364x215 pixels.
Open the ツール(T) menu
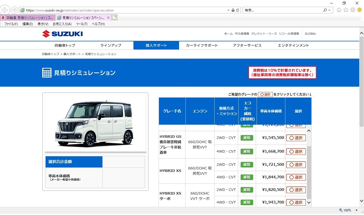coord(82,24)
